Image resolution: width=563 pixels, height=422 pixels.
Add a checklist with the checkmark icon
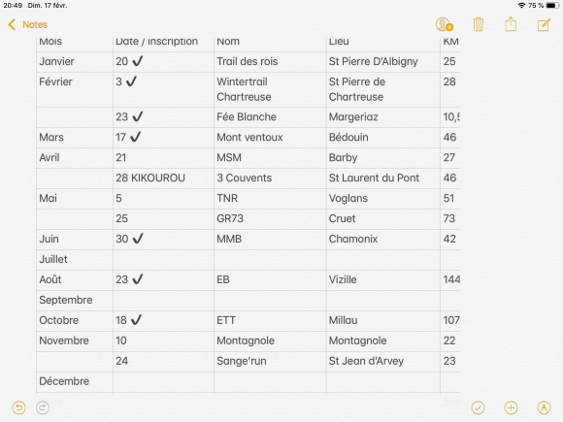coord(478,408)
